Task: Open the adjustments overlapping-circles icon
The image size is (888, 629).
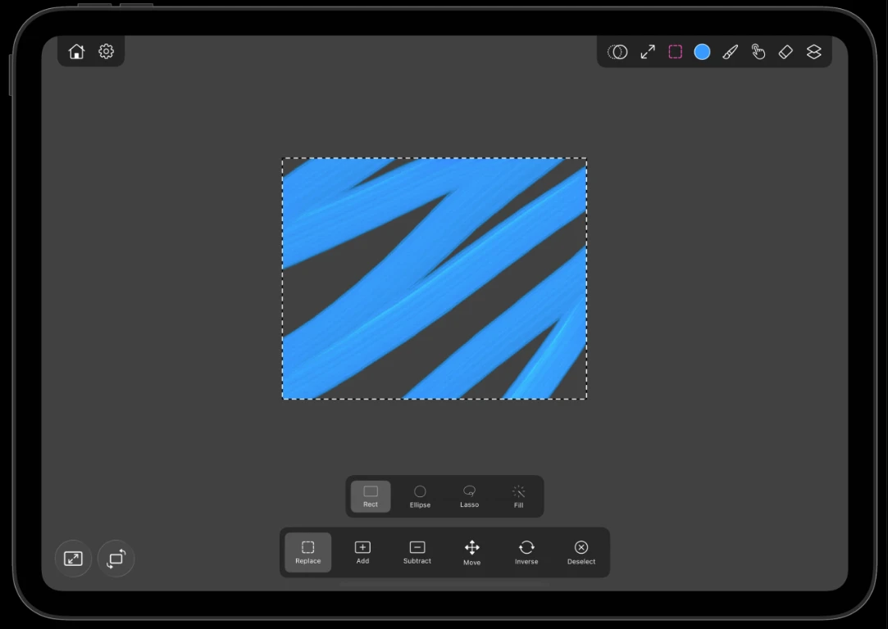Action: click(x=618, y=52)
